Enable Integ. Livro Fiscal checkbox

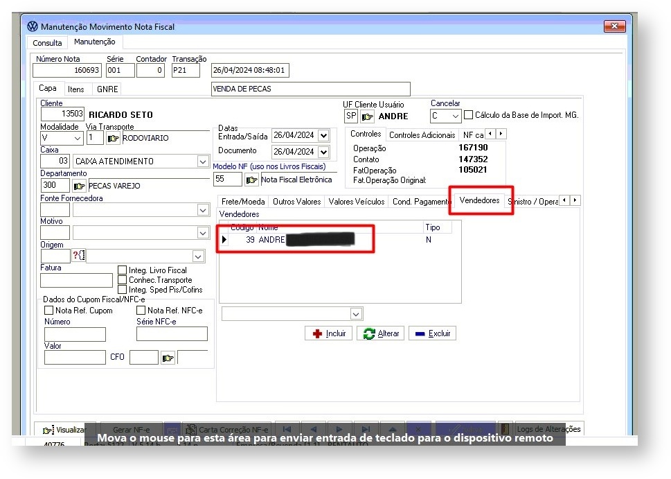pyautogui.click(x=123, y=270)
